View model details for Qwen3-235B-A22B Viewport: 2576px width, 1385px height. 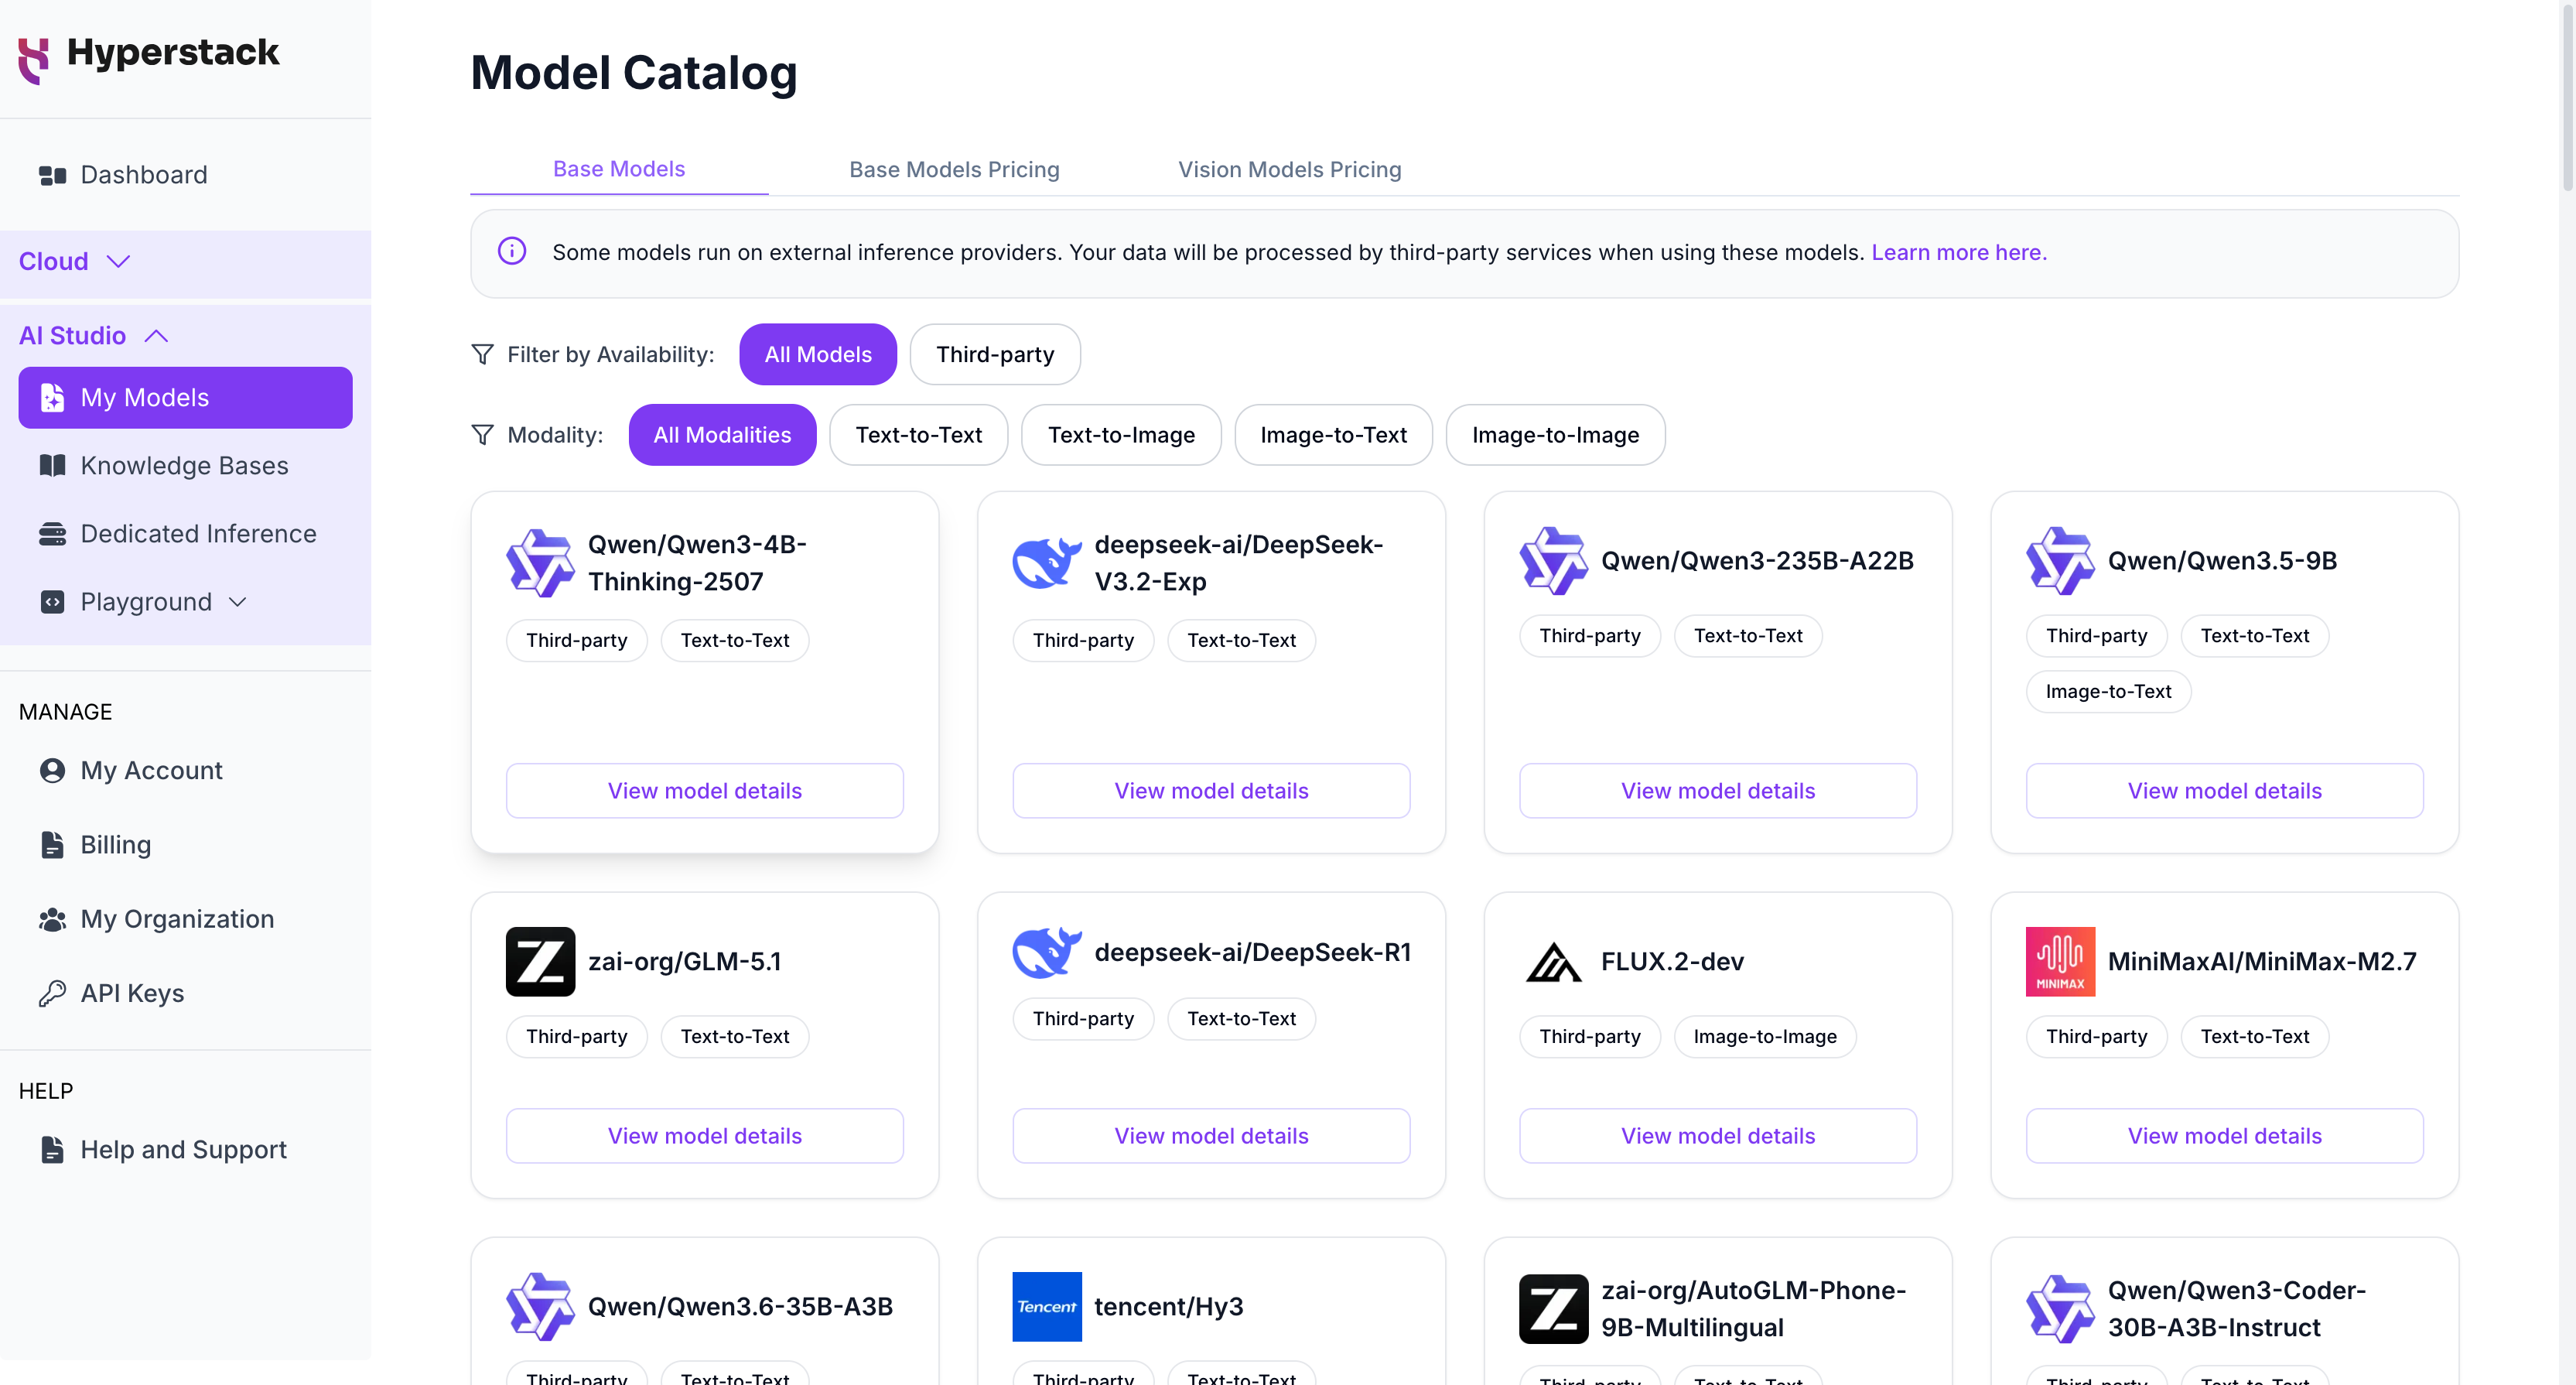[x=1718, y=791]
